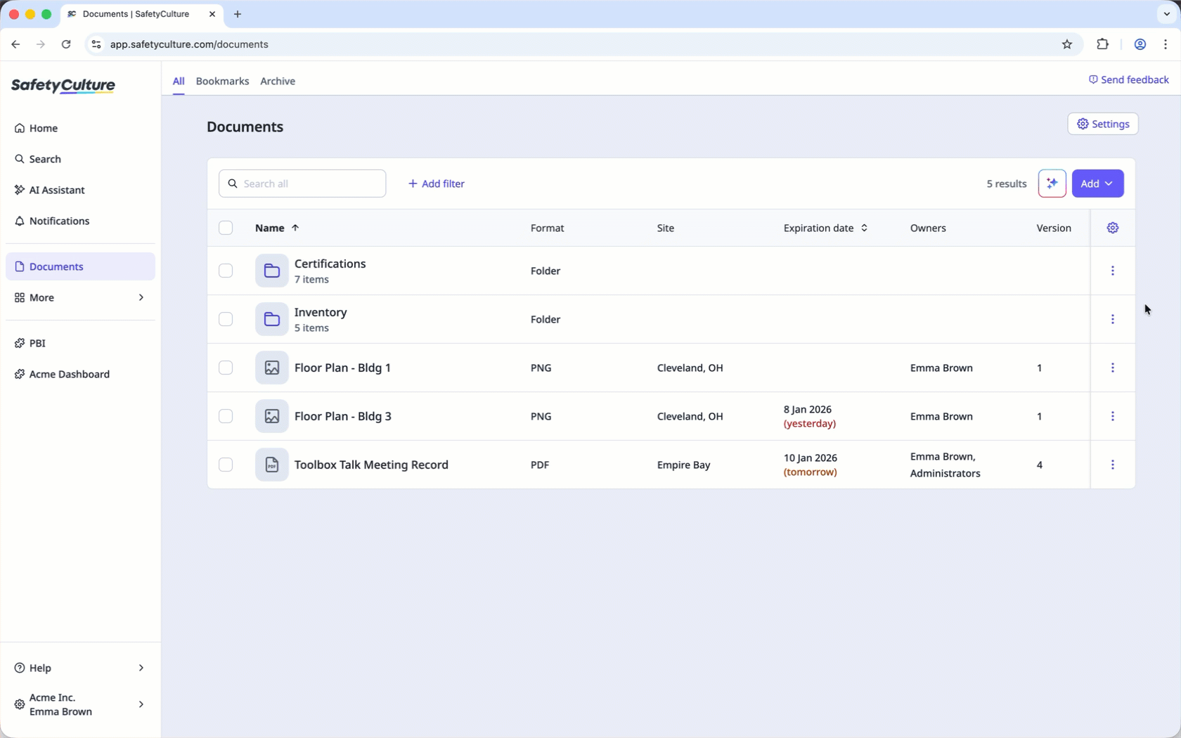Sort by the Expiration date column
The height and width of the screenshot is (738, 1181).
tap(825, 228)
